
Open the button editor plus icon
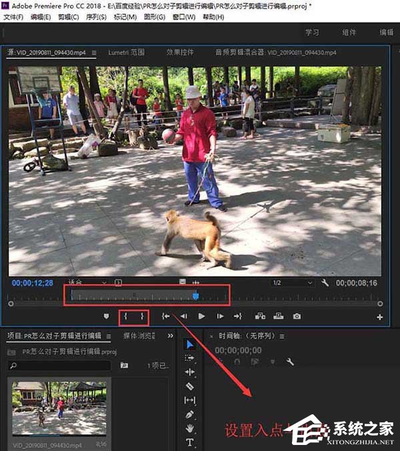coord(379,317)
